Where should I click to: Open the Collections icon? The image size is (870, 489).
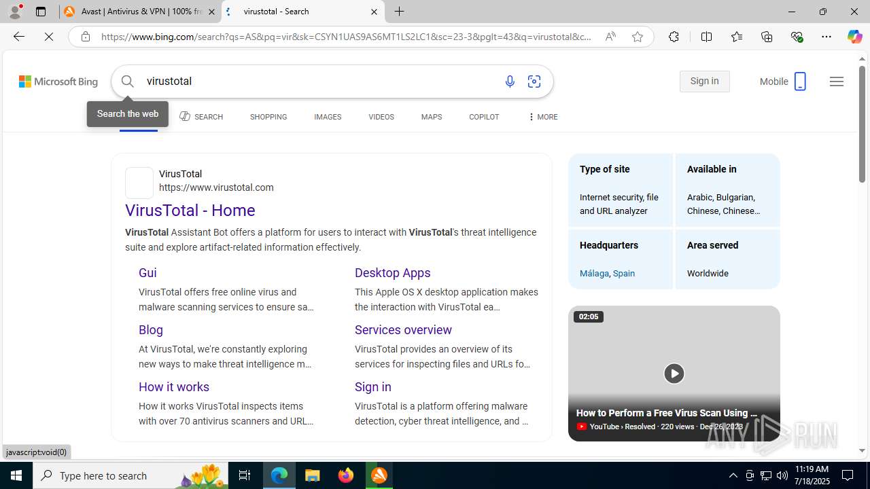point(767,37)
